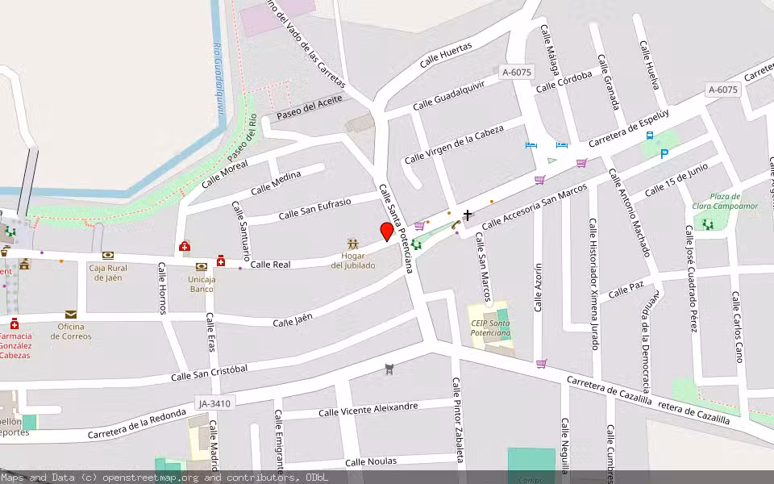Image resolution: width=774 pixels, height=484 pixels.
Task: Select the bus stop icon on Carretera de Espelúy
Action: point(650,136)
